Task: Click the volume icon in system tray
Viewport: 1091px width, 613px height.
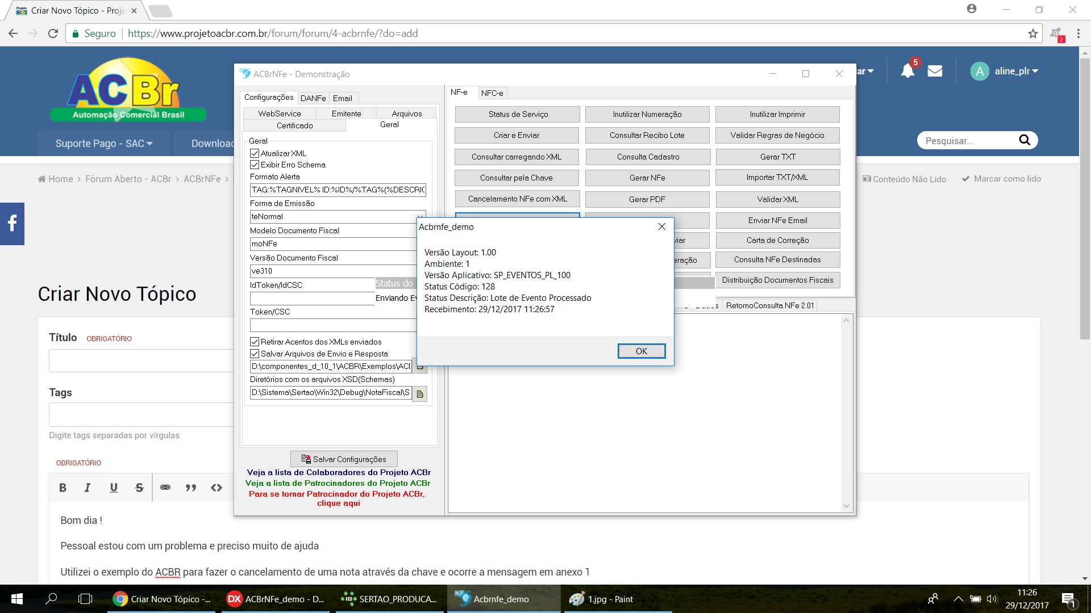Action: pyautogui.click(x=992, y=599)
